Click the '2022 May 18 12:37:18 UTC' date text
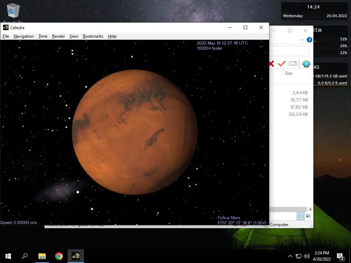This screenshot has width=351, height=263. (222, 43)
